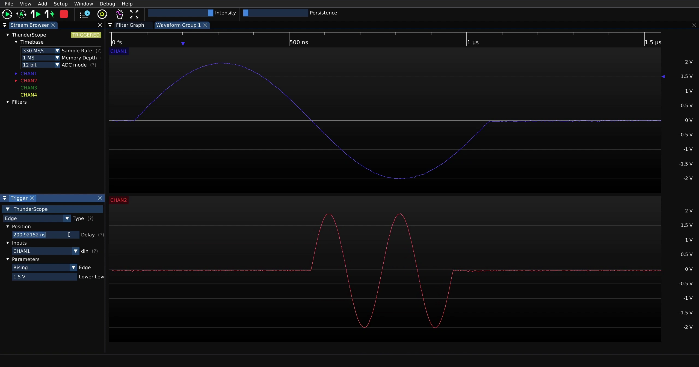
Task: Adjust the Persistence slider
Action: pos(276,13)
